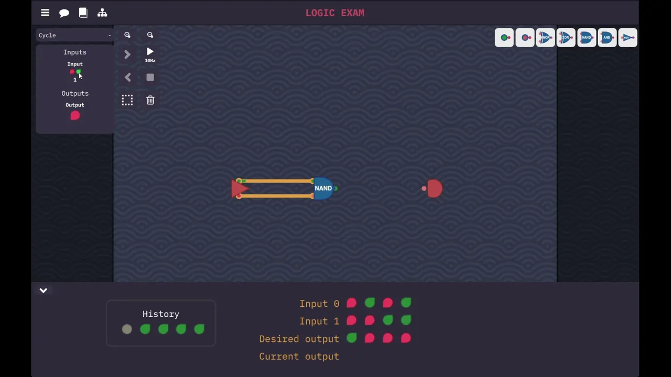Click the trash delete icon

pos(150,100)
